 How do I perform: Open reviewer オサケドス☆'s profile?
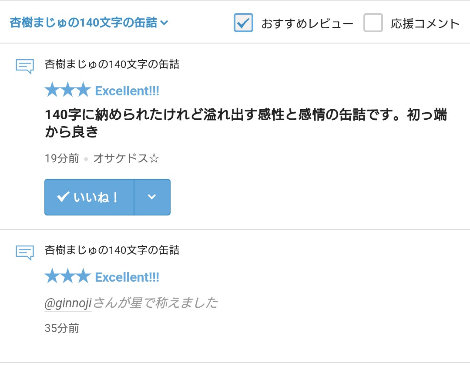[x=126, y=158]
